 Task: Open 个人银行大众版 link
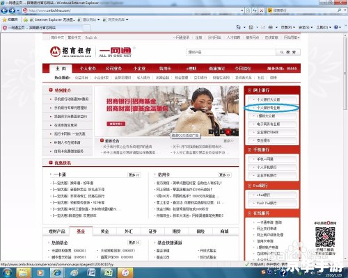(272, 99)
